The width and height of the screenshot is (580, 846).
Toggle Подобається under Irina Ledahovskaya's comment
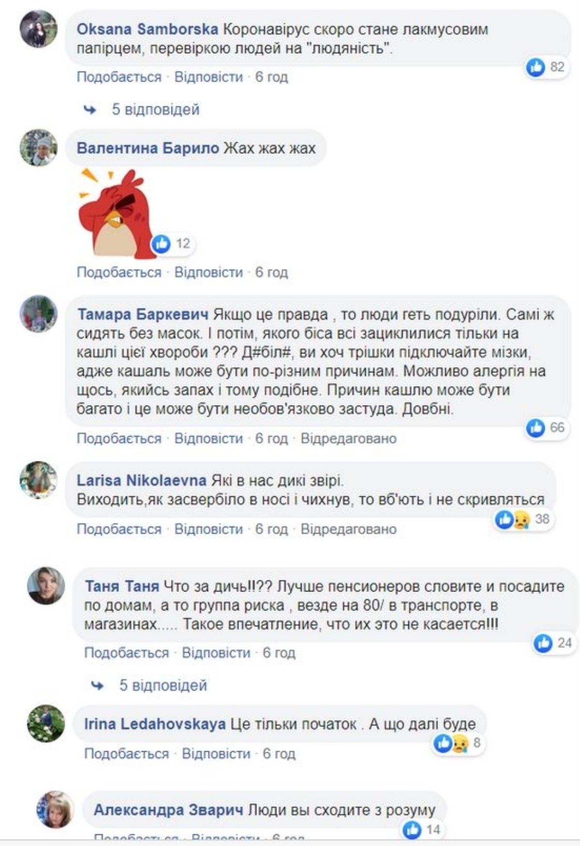pyautogui.click(x=127, y=754)
